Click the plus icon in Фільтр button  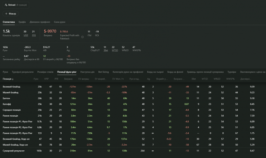pyautogui.click(x=6, y=14)
